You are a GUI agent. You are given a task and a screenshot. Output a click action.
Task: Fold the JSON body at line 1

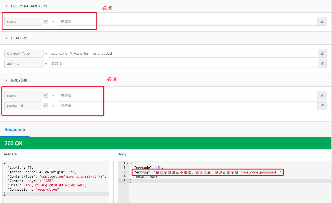tap(127, 163)
